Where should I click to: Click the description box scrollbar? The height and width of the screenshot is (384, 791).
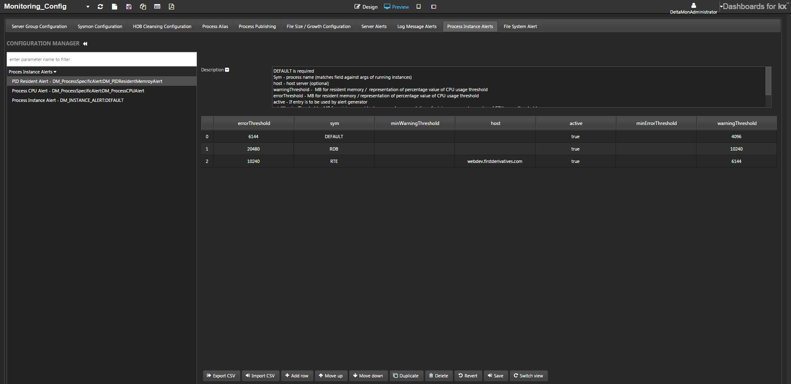(768, 81)
